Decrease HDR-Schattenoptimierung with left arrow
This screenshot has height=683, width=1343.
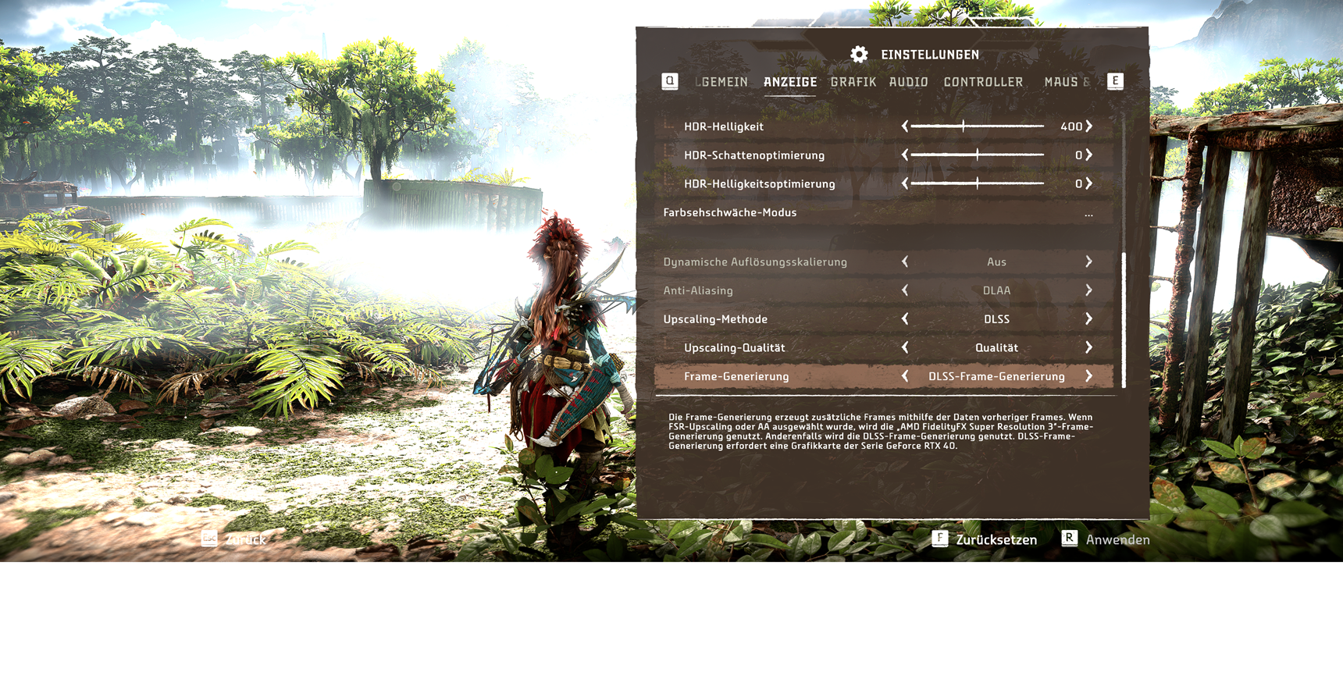905,155
